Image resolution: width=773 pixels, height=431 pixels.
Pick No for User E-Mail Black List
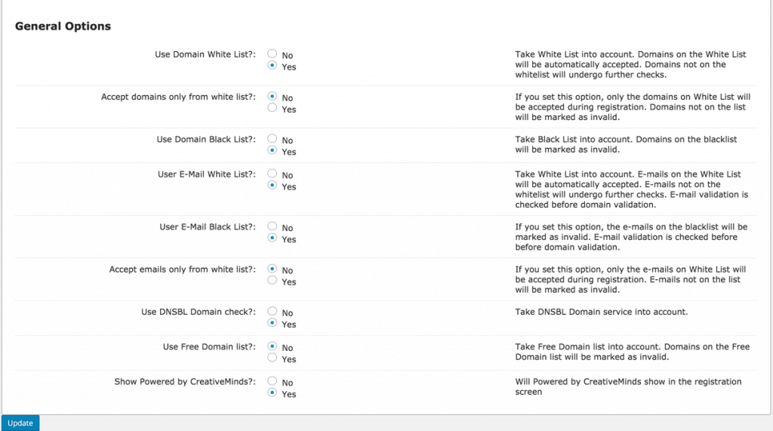coord(273,226)
